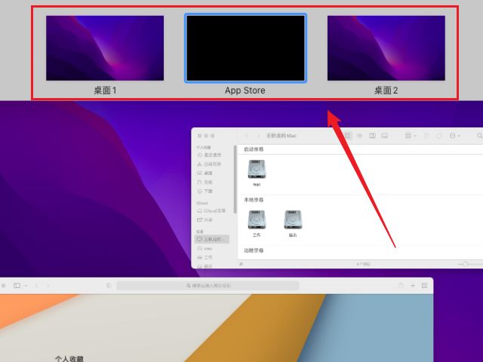Expand the Safari tab group dropdown chevron
Screen dimensions: 483x362
26,286
